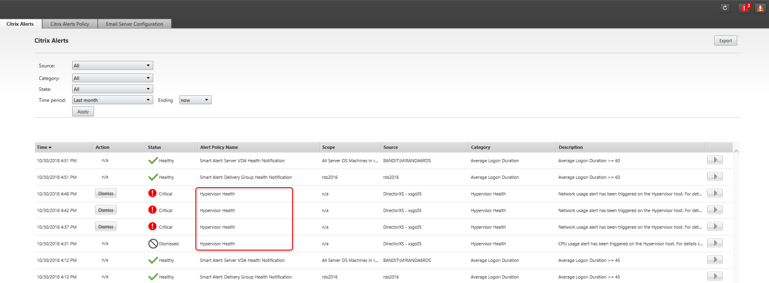
Task: Open the Category filter dropdown
Action: (x=112, y=78)
